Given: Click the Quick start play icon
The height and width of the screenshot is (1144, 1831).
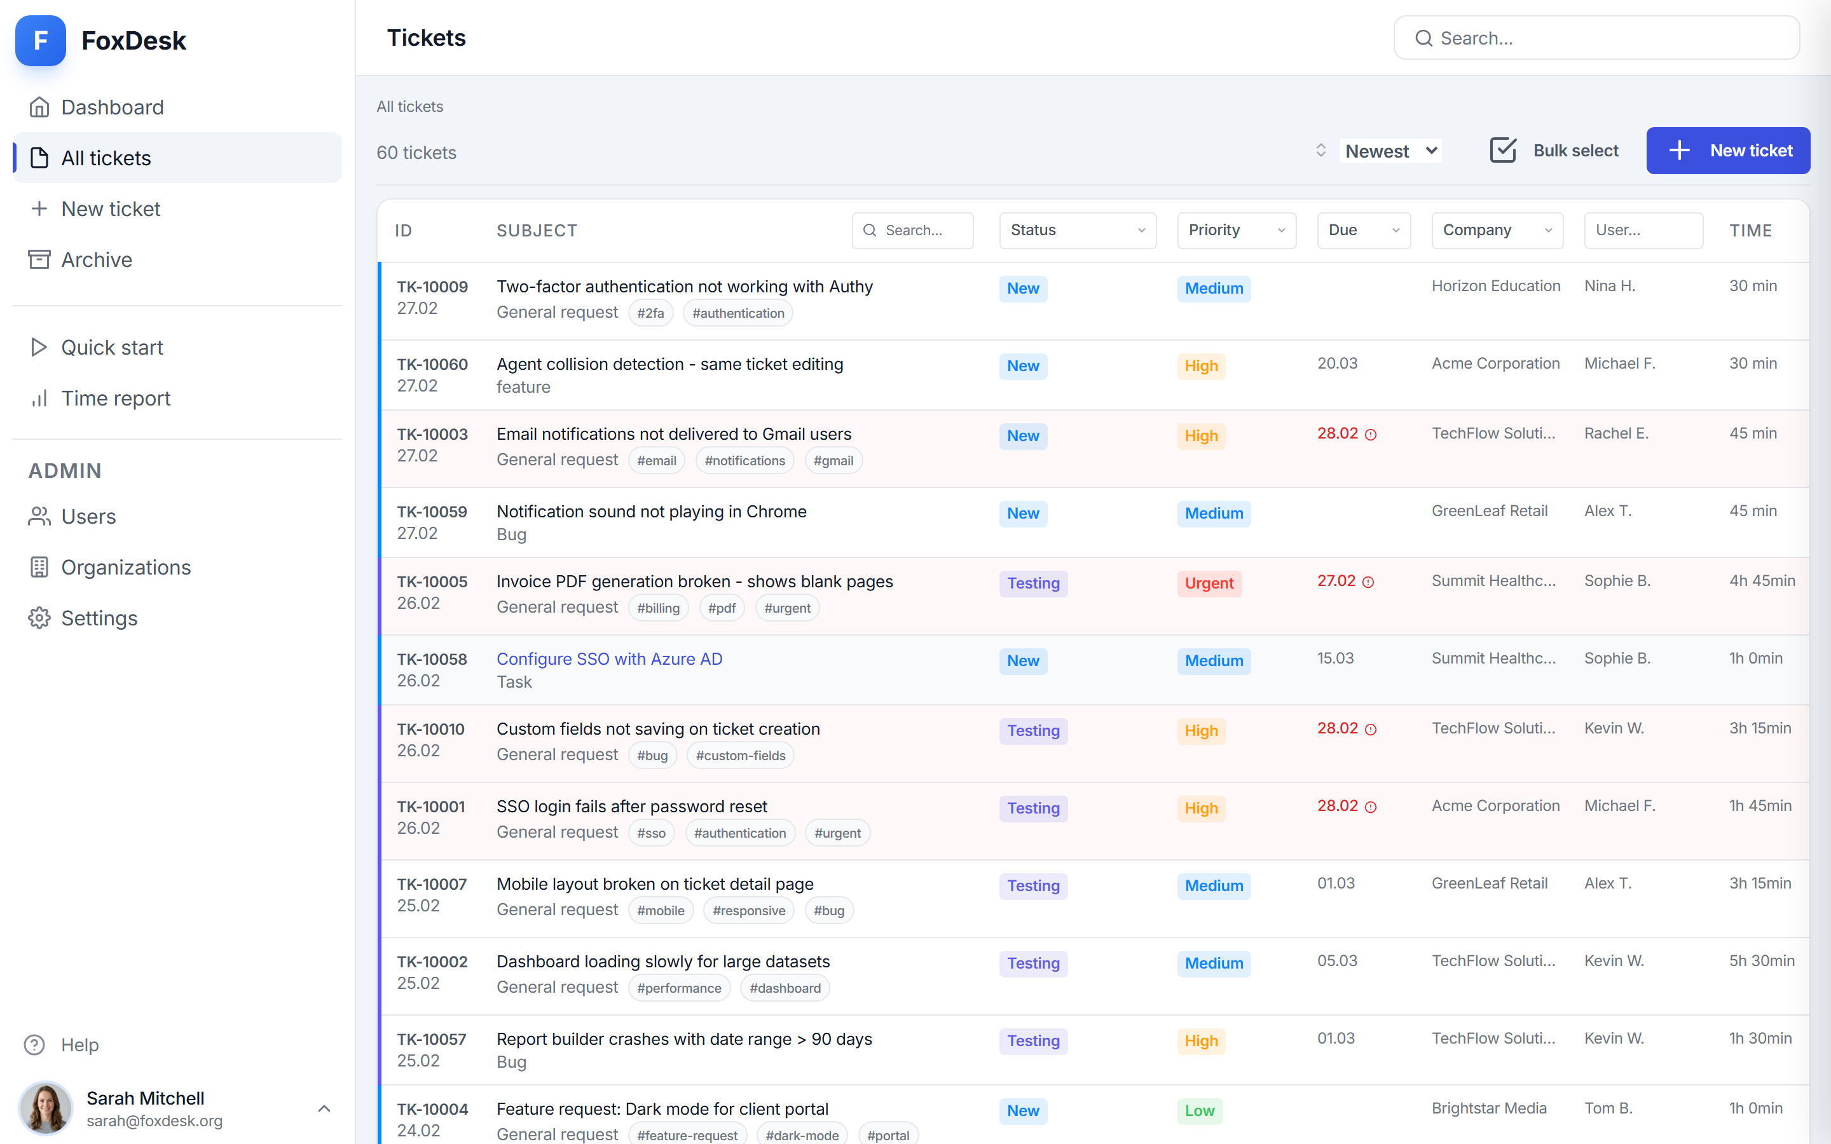Looking at the screenshot, I should point(39,347).
